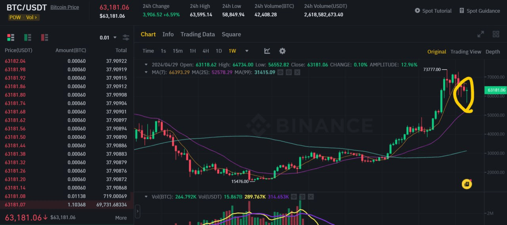Collapse the Vol(BTC) legend arrow
The width and height of the screenshot is (507, 225).
[x=146, y=197]
